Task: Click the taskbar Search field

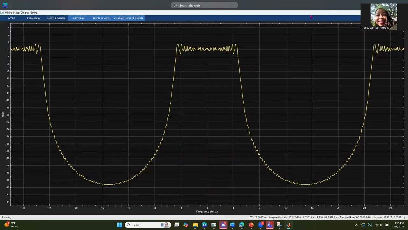Action: tap(148, 225)
